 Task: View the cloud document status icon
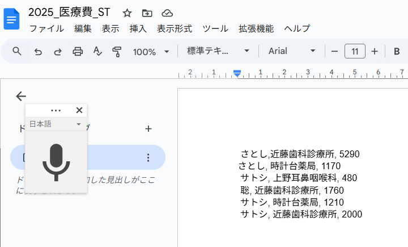point(167,13)
